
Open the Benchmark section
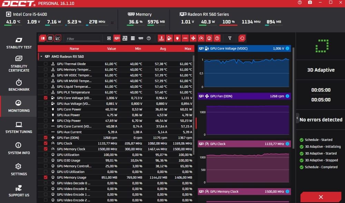[19, 85]
